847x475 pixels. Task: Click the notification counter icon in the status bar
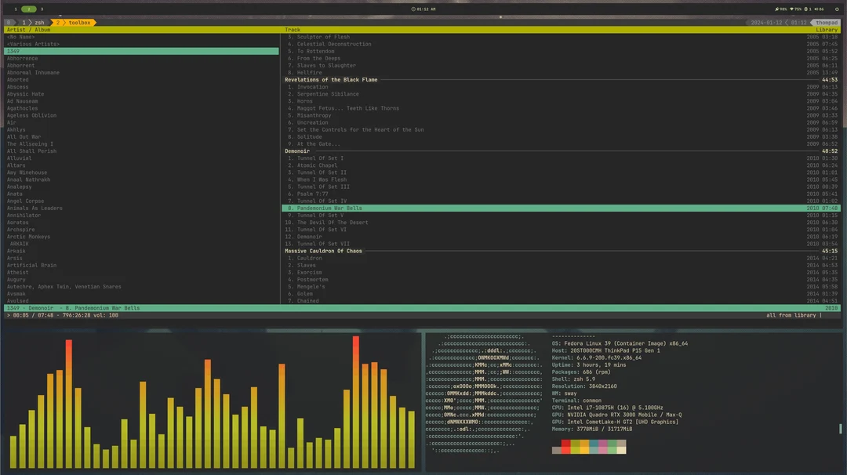tap(805, 9)
